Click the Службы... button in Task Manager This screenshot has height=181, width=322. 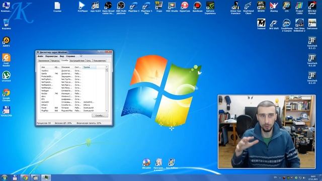[100, 116]
